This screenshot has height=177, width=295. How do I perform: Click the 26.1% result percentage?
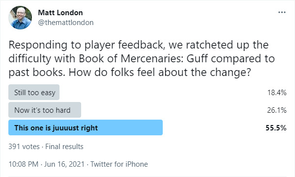(277, 110)
